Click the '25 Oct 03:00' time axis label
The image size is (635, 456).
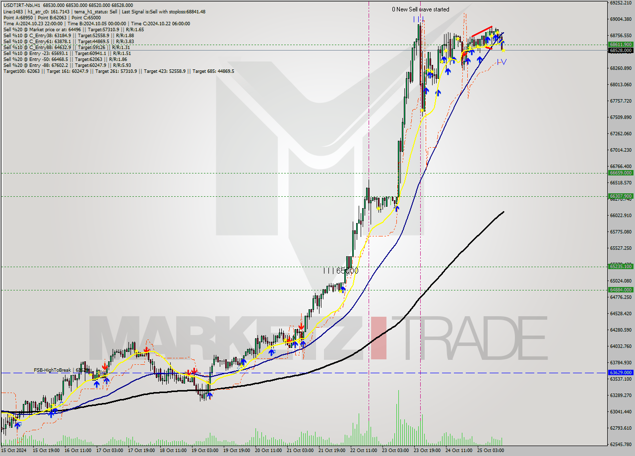491,451
